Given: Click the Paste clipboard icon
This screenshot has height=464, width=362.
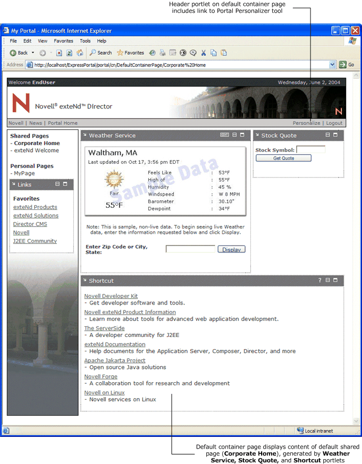Looking at the screenshot, I should tap(224, 53).
